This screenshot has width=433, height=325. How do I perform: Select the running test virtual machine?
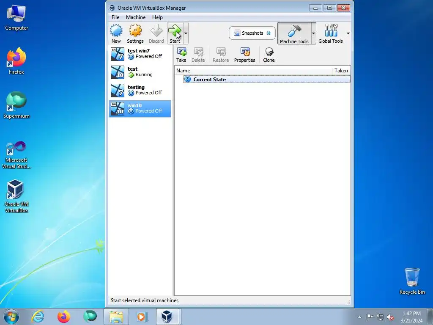140,72
